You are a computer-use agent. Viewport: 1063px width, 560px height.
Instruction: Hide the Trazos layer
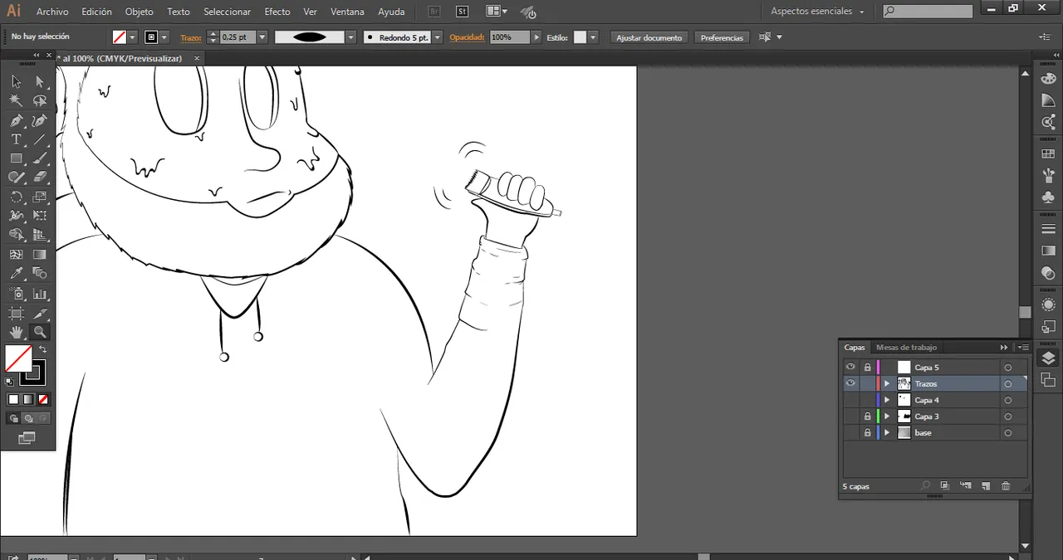[850, 383]
